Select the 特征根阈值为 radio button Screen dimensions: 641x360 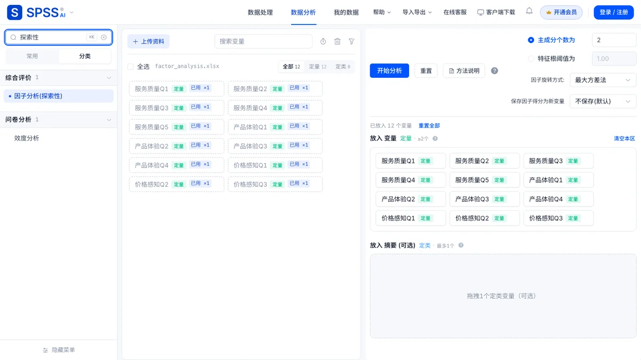531,59
